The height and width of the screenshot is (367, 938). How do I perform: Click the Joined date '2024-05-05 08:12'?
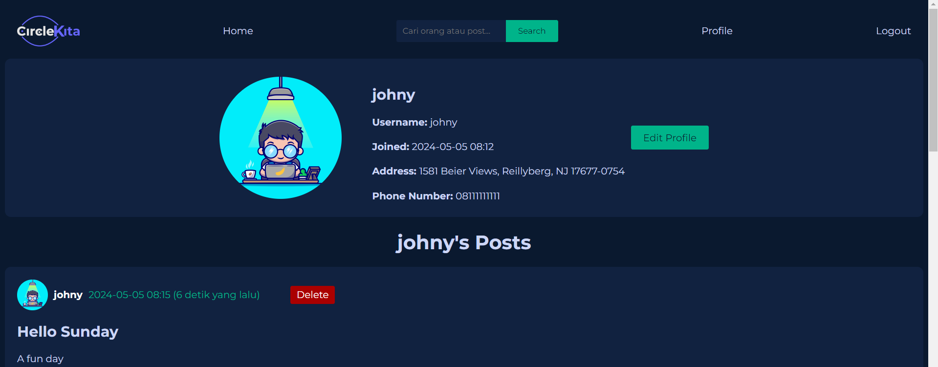tap(453, 147)
